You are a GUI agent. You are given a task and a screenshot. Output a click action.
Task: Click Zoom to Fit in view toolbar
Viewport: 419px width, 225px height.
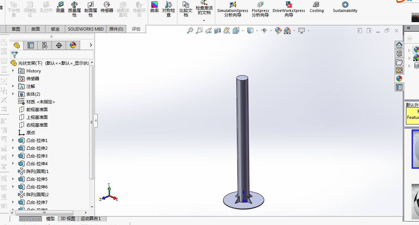tap(190, 31)
